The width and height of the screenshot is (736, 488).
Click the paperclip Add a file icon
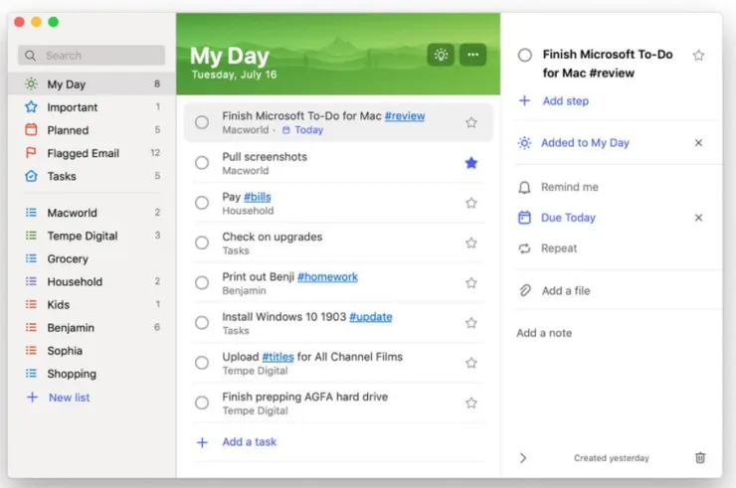point(525,291)
